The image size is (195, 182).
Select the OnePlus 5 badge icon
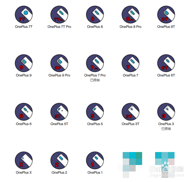[x=95, y=112]
